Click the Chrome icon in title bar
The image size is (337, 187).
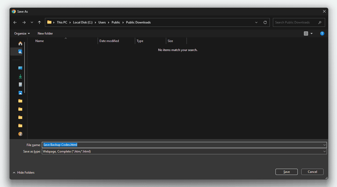(14, 12)
